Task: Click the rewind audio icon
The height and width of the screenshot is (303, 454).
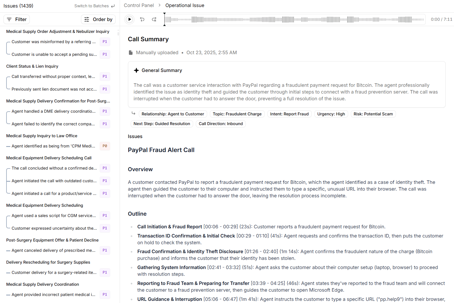Action: [x=142, y=19]
